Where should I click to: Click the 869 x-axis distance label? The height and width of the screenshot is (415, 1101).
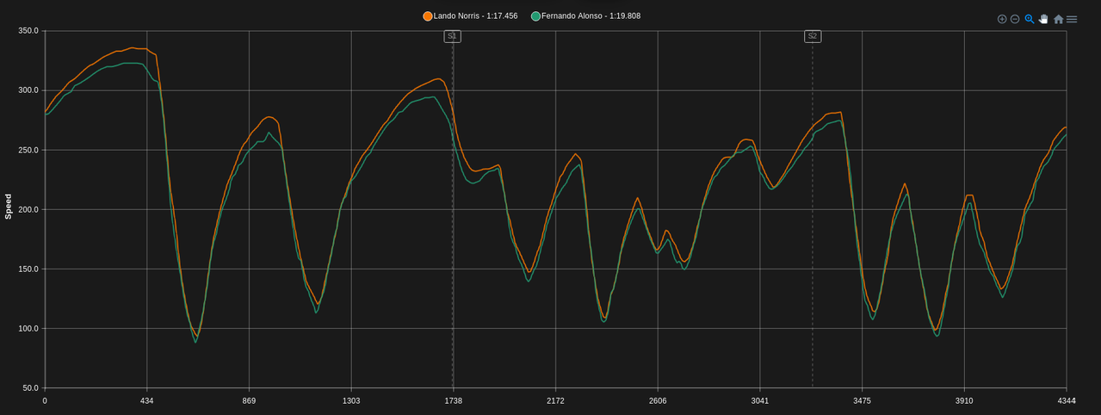(x=249, y=401)
